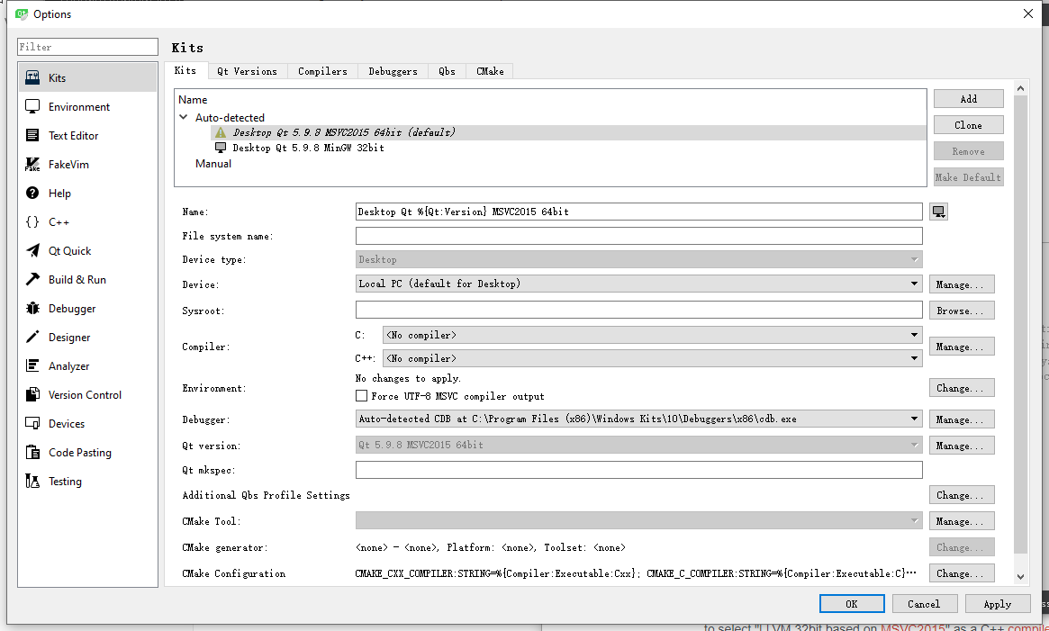
Task: Click Manage button next to Qt version
Action: pyautogui.click(x=962, y=446)
